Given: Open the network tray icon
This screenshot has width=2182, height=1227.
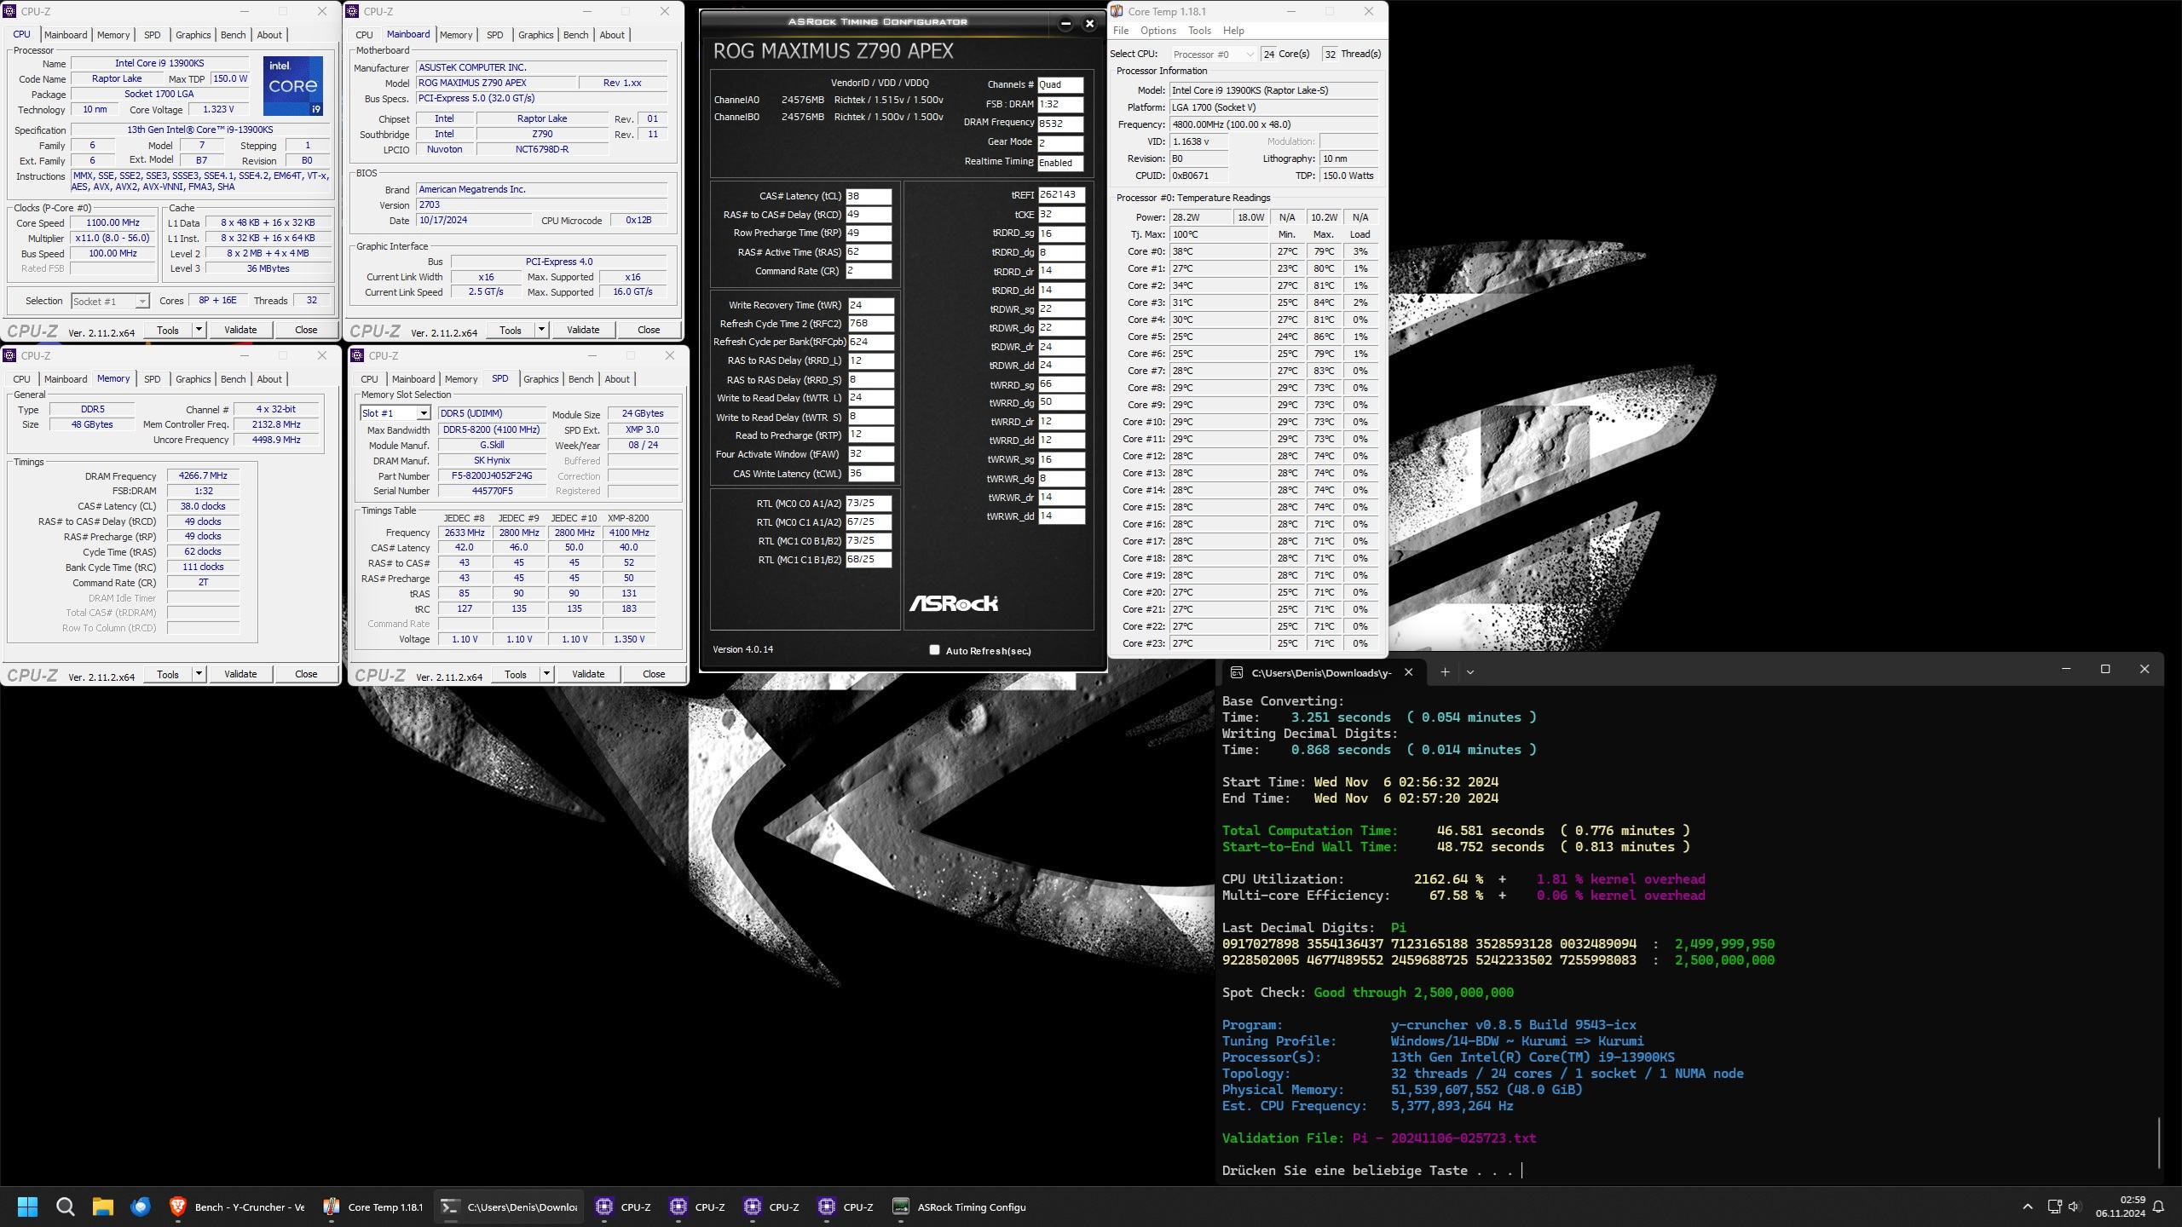Looking at the screenshot, I should (x=2054, y=1207).
